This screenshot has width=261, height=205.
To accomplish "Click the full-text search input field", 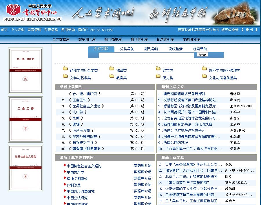I will (146, 55).
